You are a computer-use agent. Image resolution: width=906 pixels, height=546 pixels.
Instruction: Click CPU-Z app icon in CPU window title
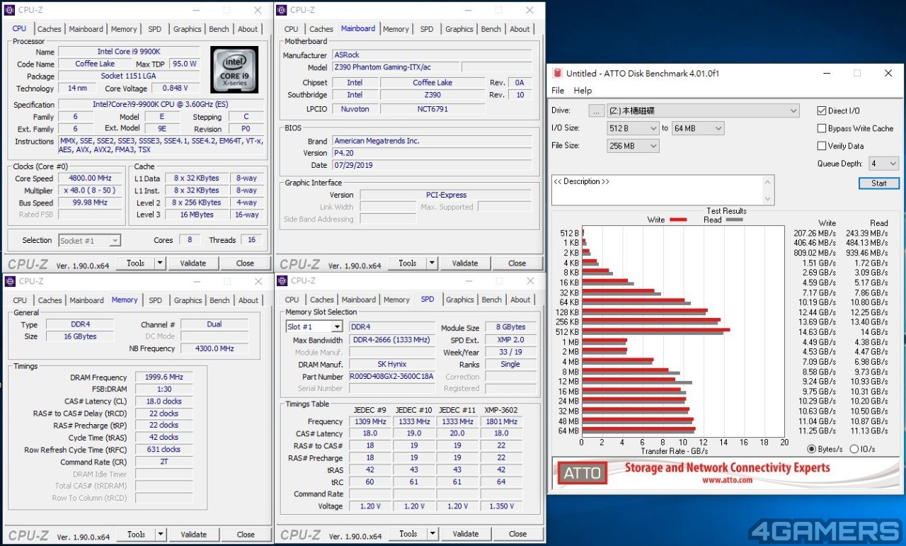[x=9, y=10]
